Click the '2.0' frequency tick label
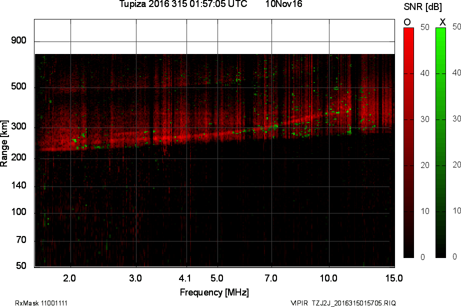This screenshot has width=461, height=307. (69, 278)
